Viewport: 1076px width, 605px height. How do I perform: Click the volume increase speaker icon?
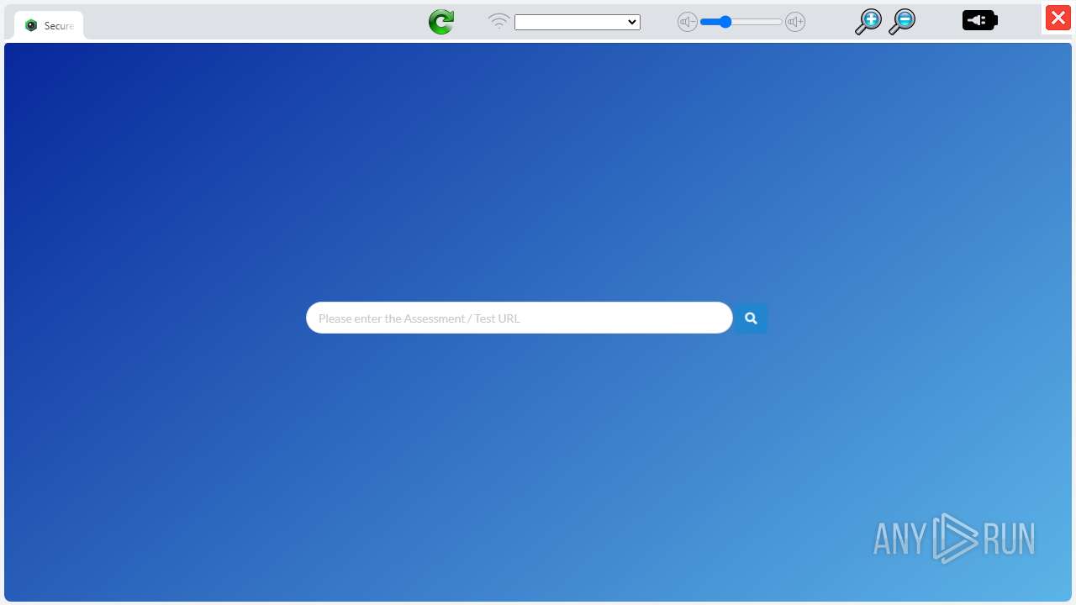point(795,23)
